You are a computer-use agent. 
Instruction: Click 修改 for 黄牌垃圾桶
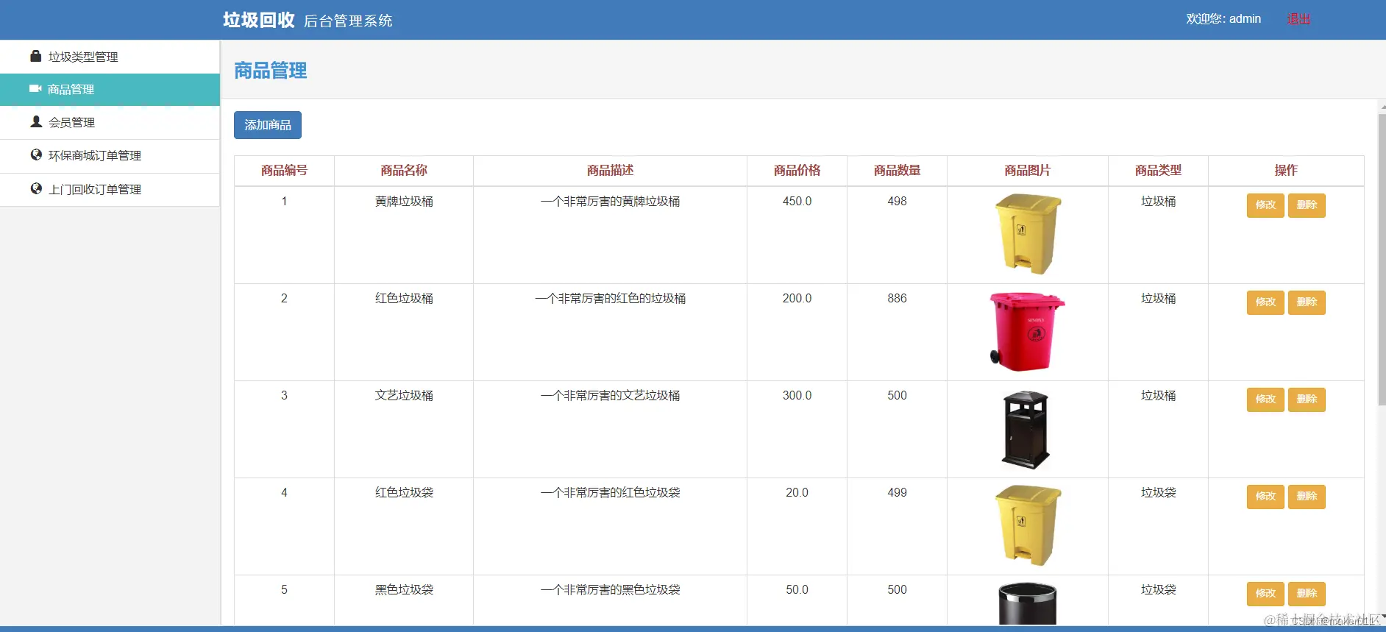(x=1265, y=205)
